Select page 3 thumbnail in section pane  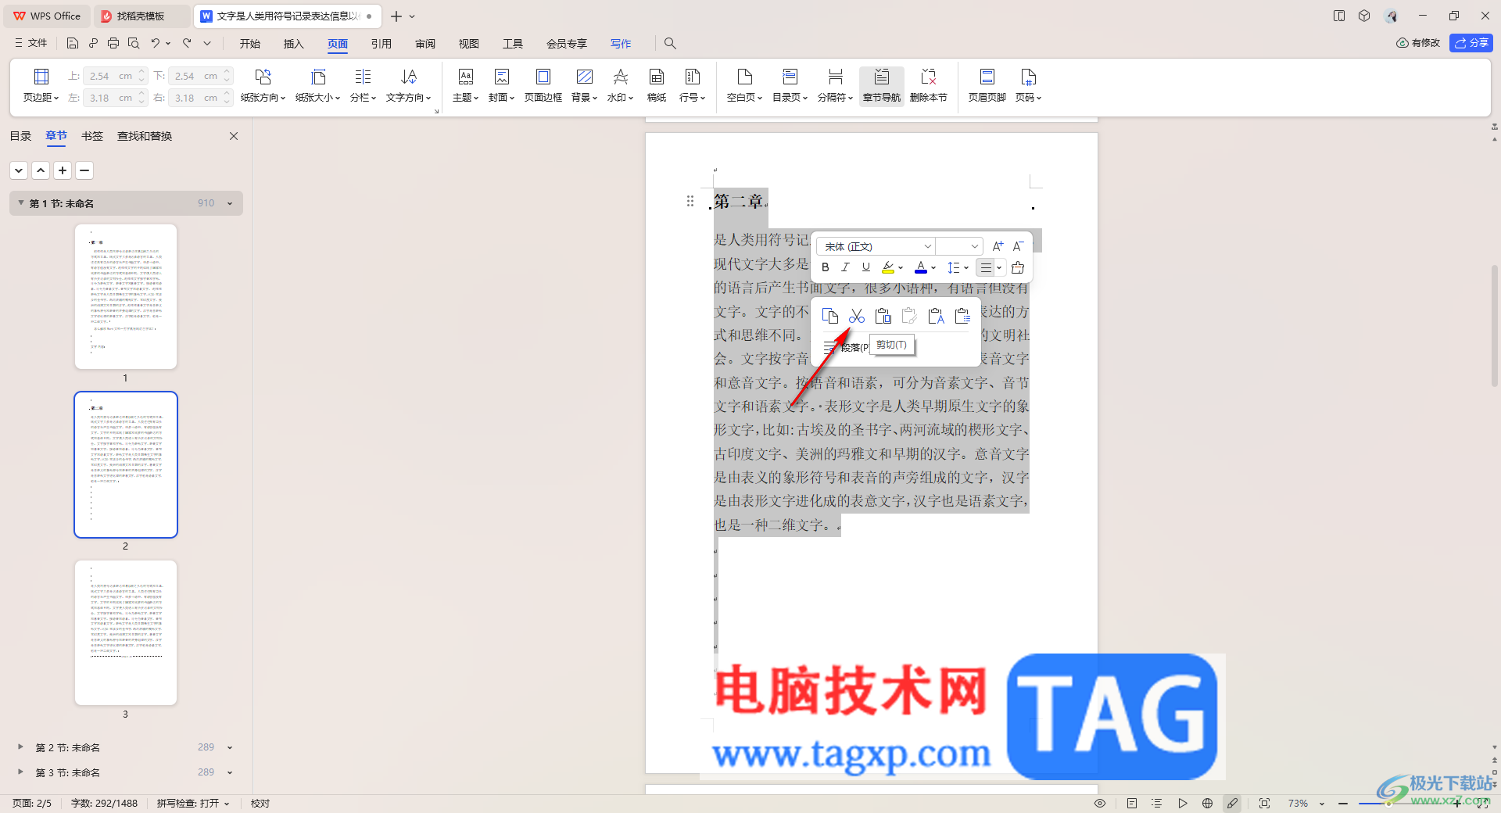coord(126,632)
